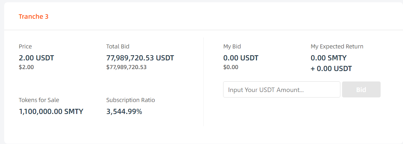Click the $77,989,720.53 dollar value

[x=126, y=67]
